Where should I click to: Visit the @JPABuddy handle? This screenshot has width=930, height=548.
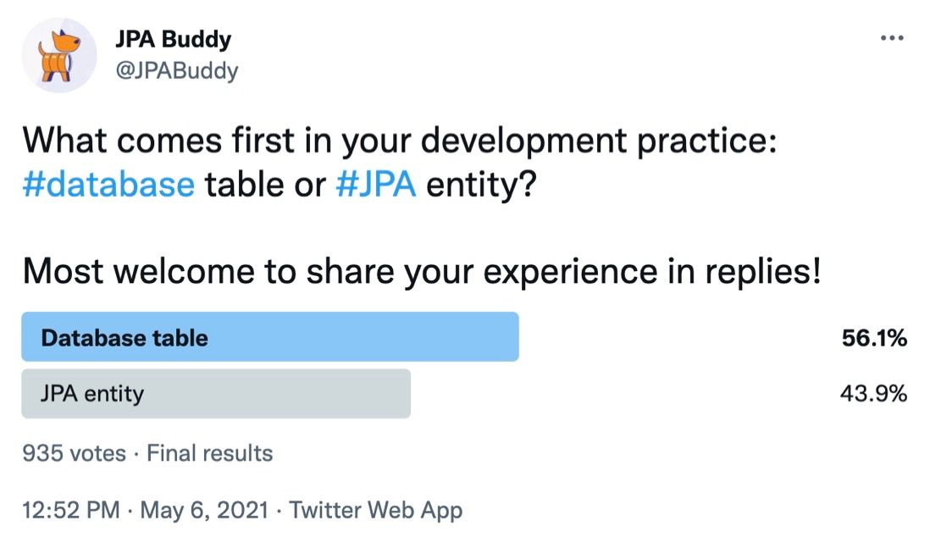177,70
